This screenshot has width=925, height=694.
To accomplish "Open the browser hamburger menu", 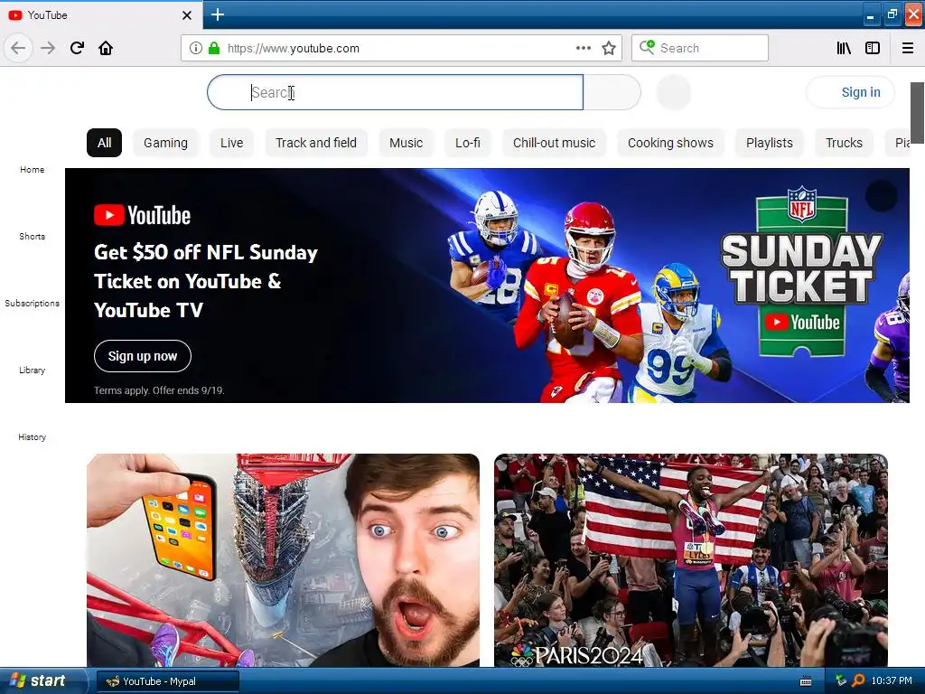I will point(907,48).
